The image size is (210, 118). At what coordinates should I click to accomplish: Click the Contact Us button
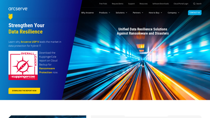point(195,12)
